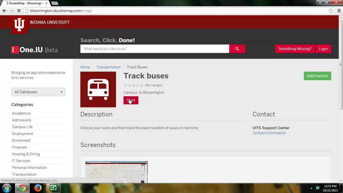The height and width of the screenshot is (193, 343).
Task: Click the red search magnifier button
Action: pos(237,49)
